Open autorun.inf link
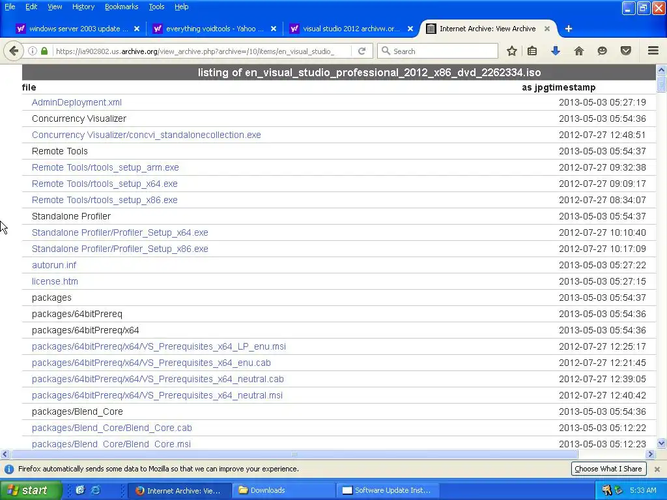The image size is (667, 500). point(54,266)
